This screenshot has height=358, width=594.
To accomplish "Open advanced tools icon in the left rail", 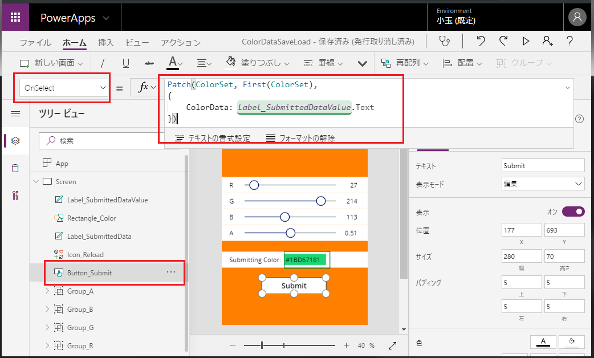I will (x=15, y=196).
